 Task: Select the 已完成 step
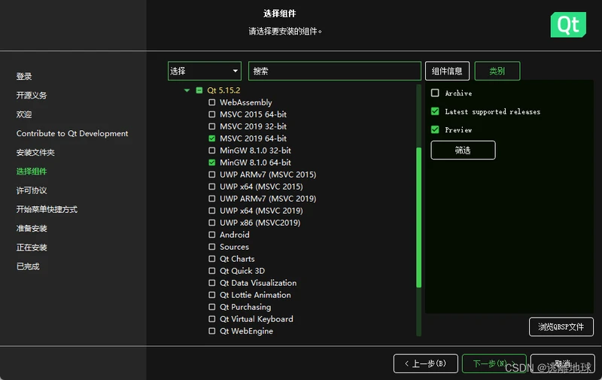(28, 266)
